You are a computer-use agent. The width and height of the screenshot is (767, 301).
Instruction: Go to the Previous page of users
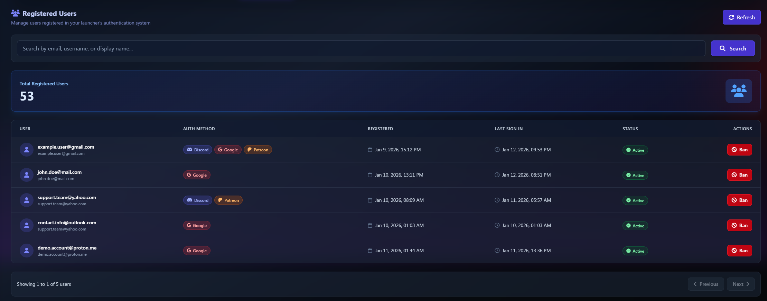tap(705, 284)
